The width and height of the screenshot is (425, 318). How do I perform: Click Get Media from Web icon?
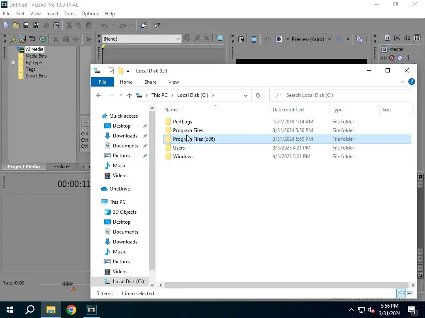(43, 39)
